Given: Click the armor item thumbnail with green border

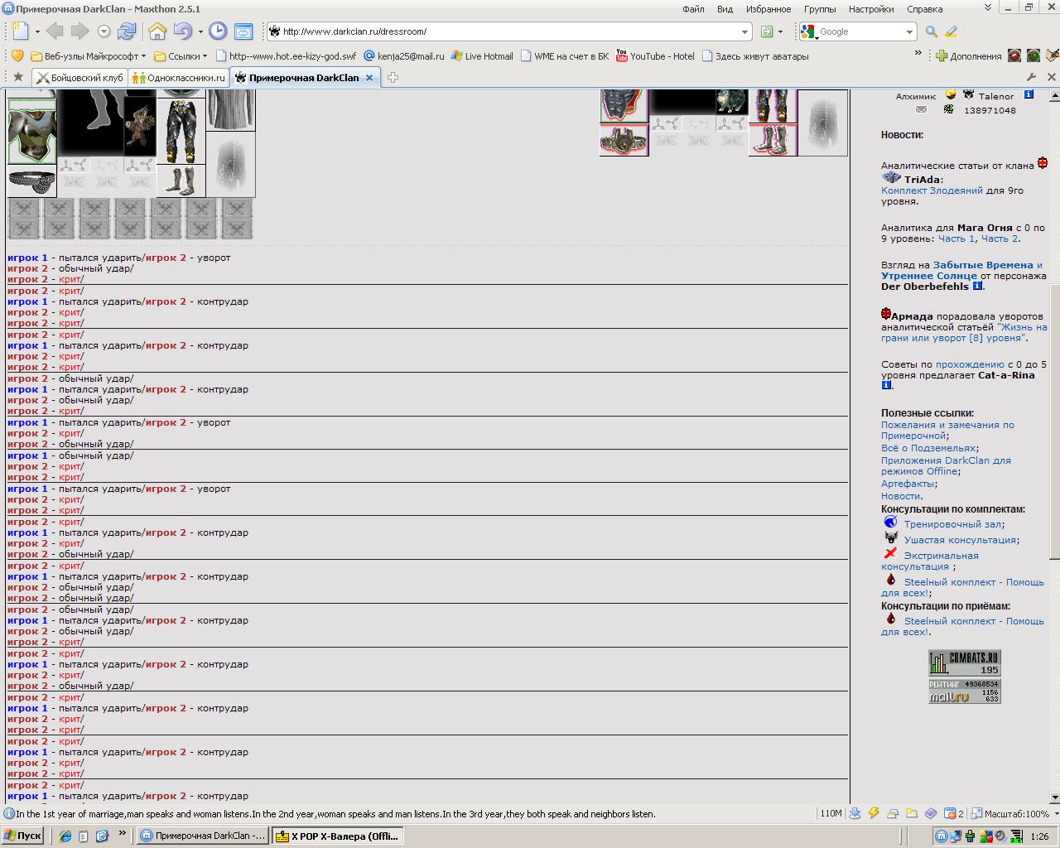Looking at the screenshot, I should [31, 132].
